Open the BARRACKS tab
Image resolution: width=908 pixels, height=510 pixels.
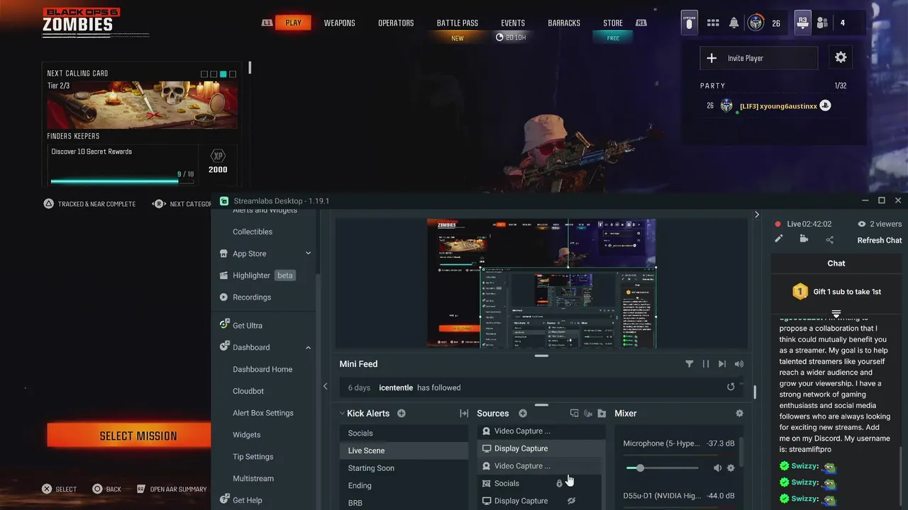tap(564, 23)
